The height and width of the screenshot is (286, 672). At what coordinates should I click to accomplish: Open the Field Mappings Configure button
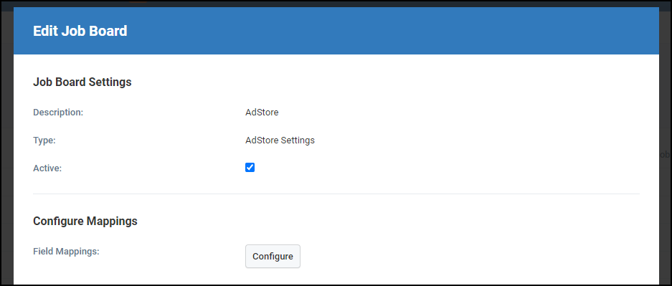tap(273, 257)
